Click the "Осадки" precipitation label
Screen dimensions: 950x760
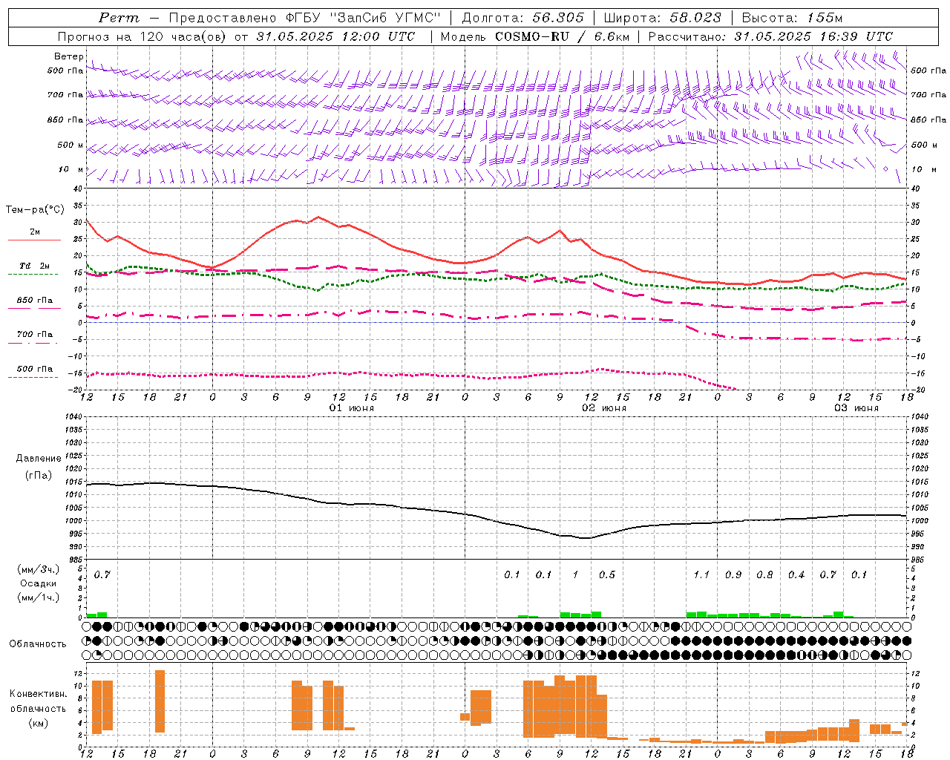click(39, 583)
